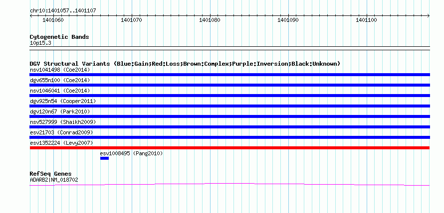Select the blue bar under nsv527999
Screen dimensions: 444x213
(x=229, y=127)
